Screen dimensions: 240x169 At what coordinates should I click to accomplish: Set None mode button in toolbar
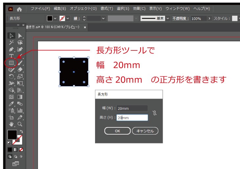(x=21, y=150)
